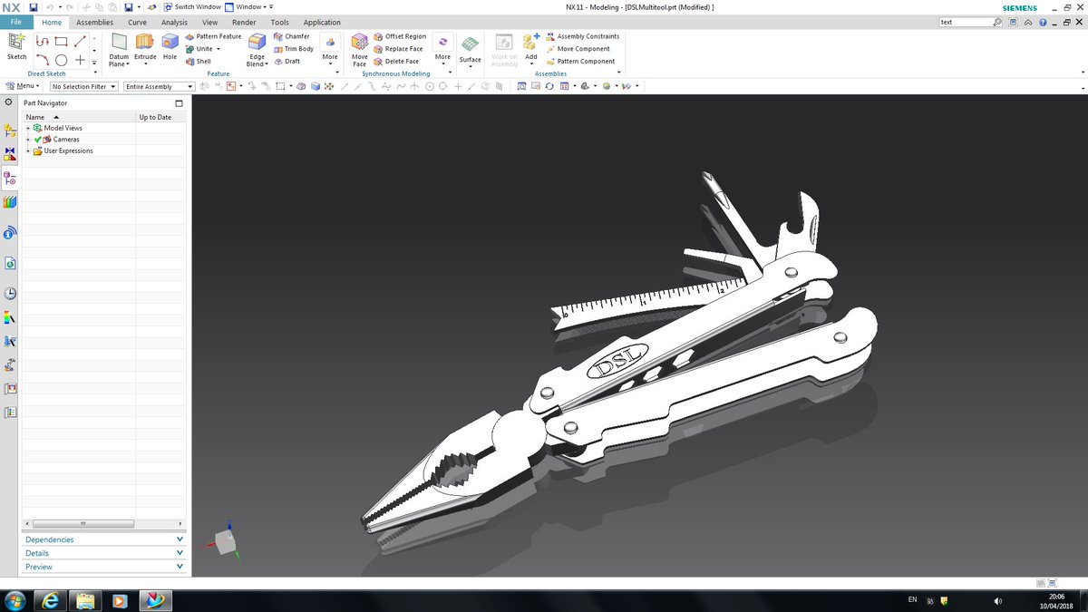Maximize the Part Navigator panel
Screen dimensions: 1088x612
tap(179, 103)
